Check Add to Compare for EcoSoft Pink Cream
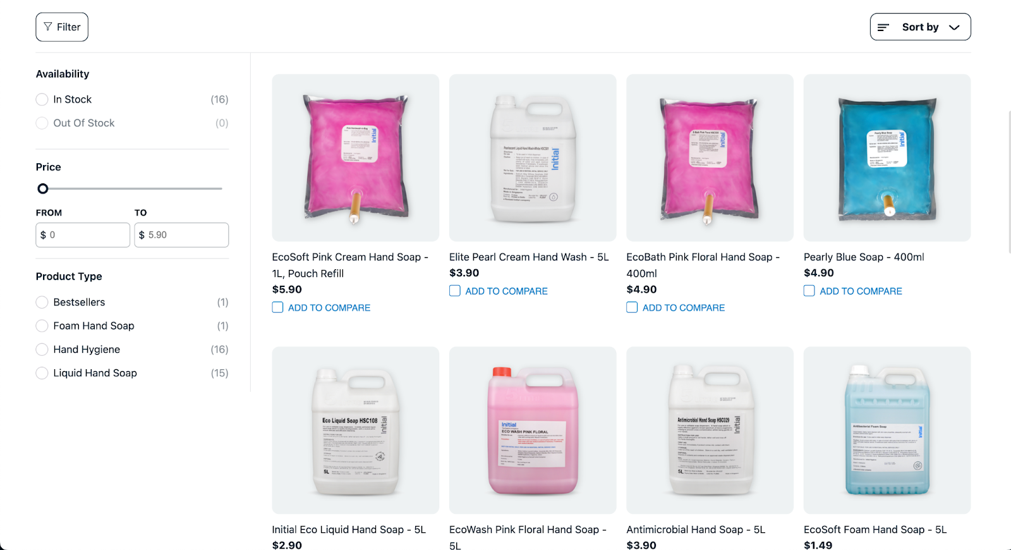 (x=277, y=307)
